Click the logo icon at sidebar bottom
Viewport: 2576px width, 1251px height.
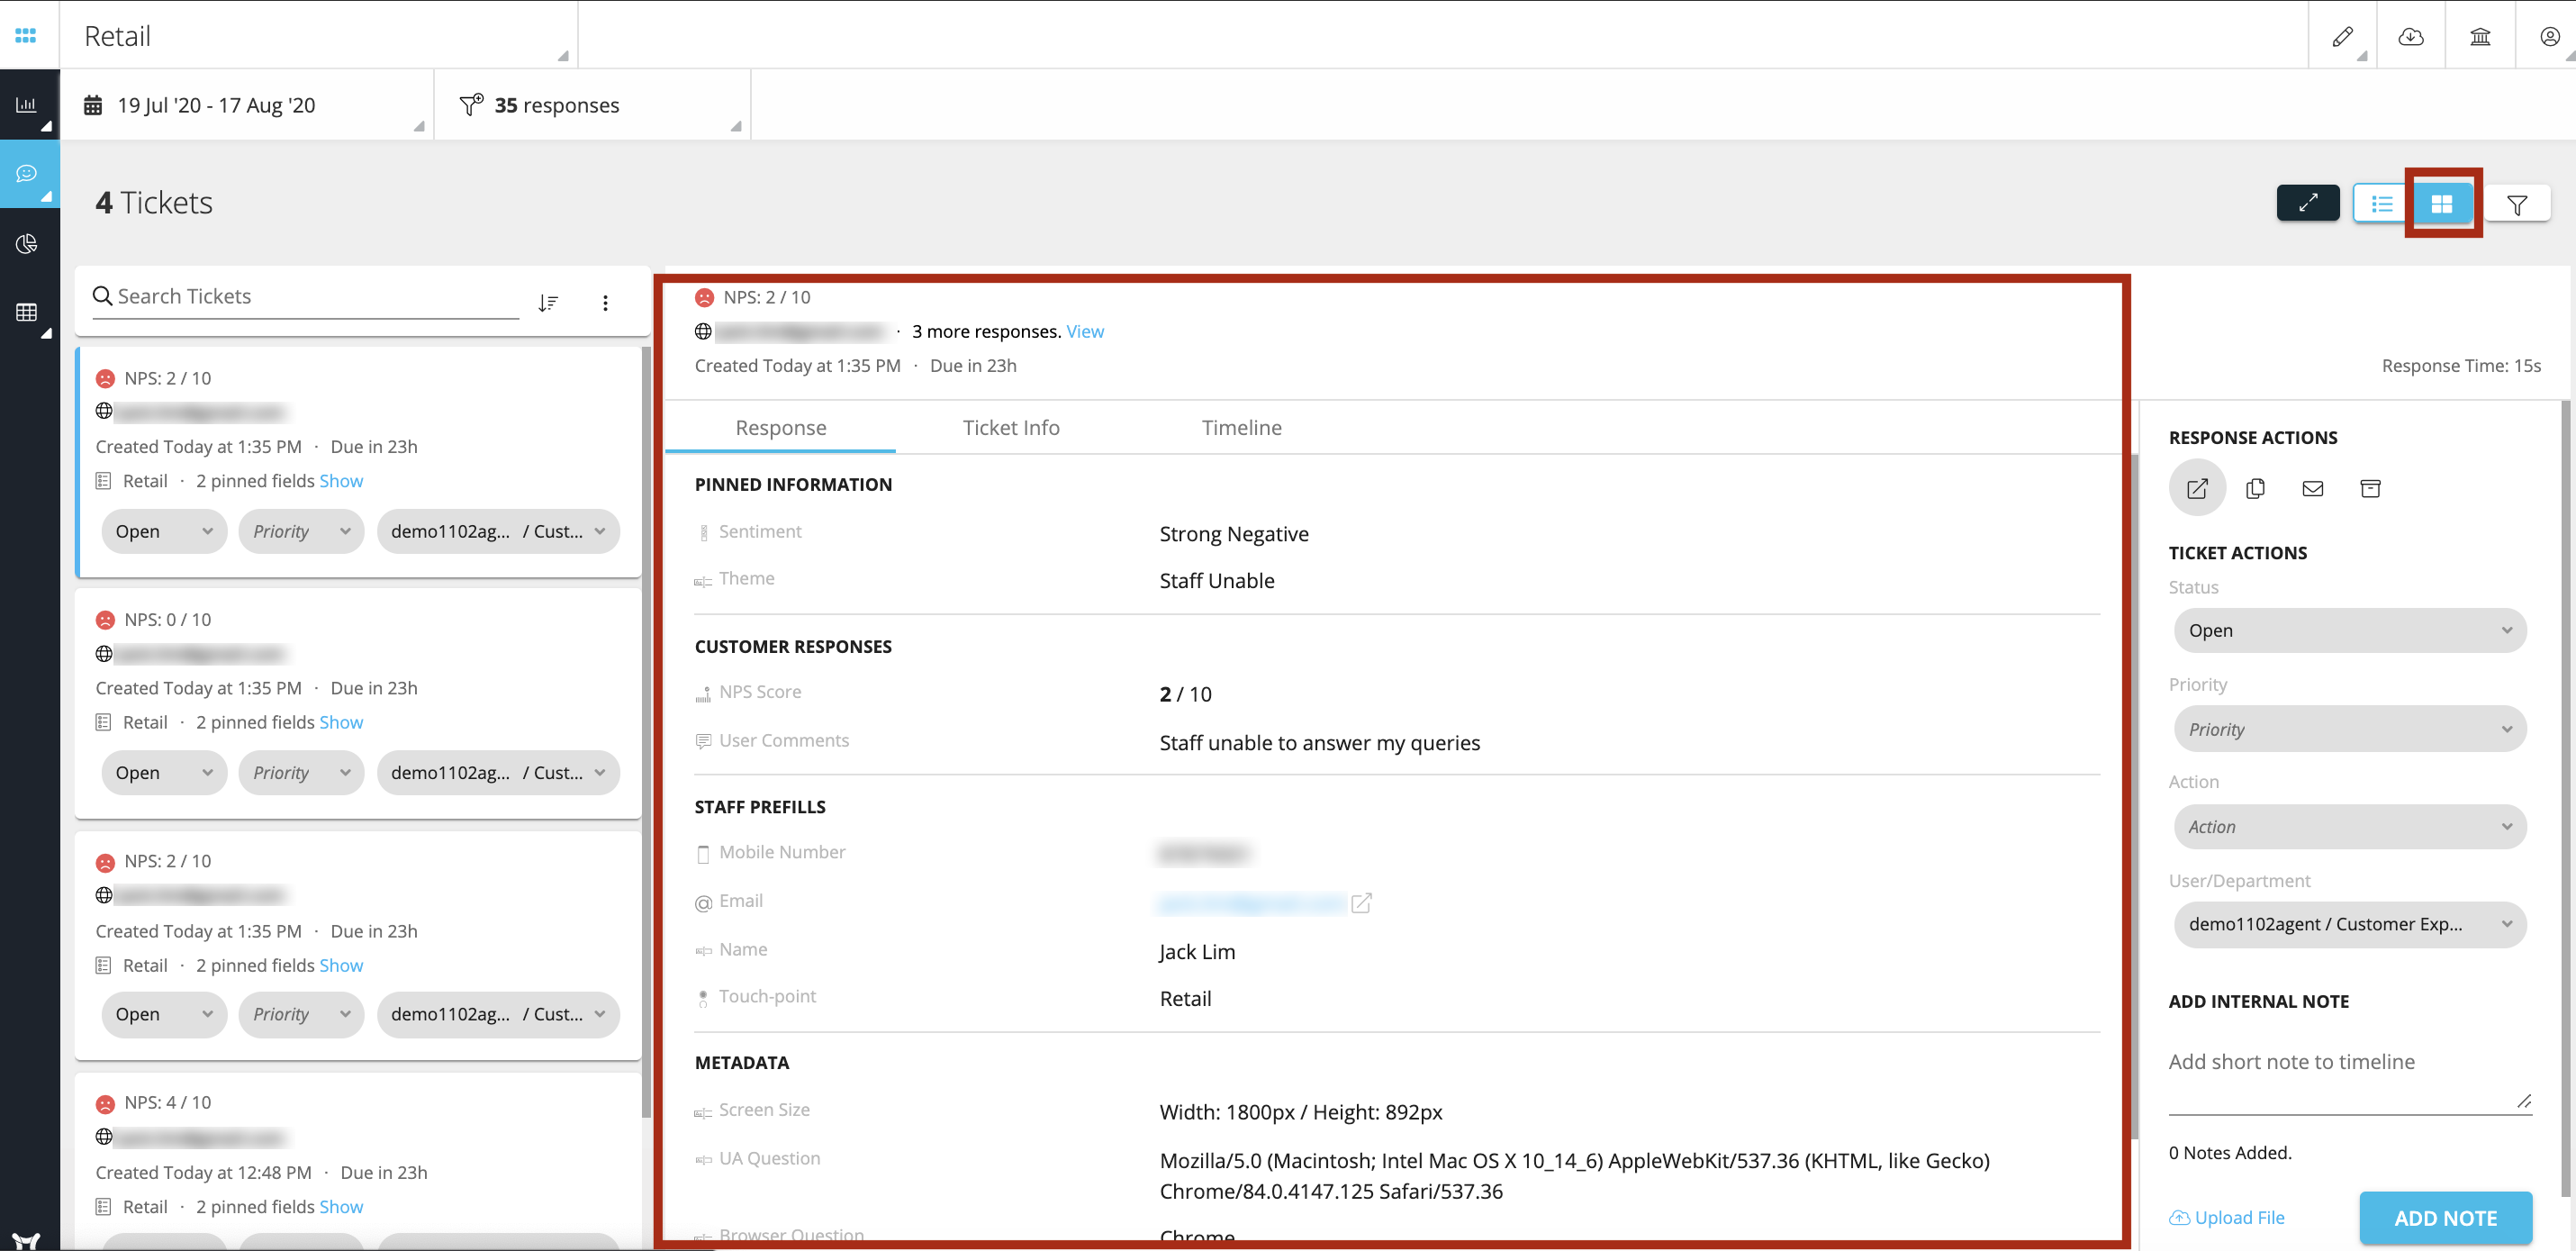point(27,1240)
